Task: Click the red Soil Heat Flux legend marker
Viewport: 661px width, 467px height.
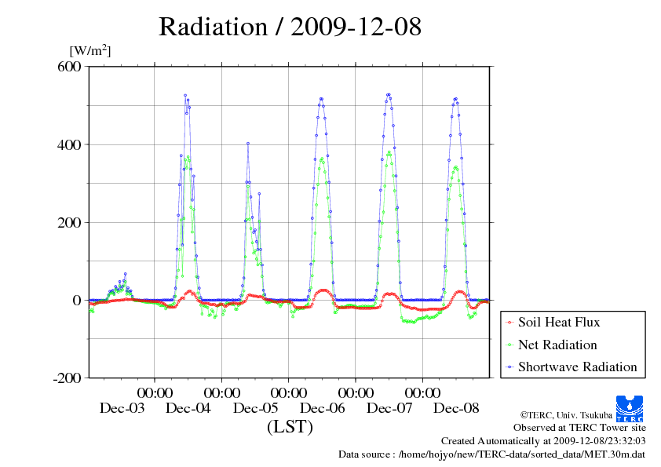Action: (x=509, y=323)
